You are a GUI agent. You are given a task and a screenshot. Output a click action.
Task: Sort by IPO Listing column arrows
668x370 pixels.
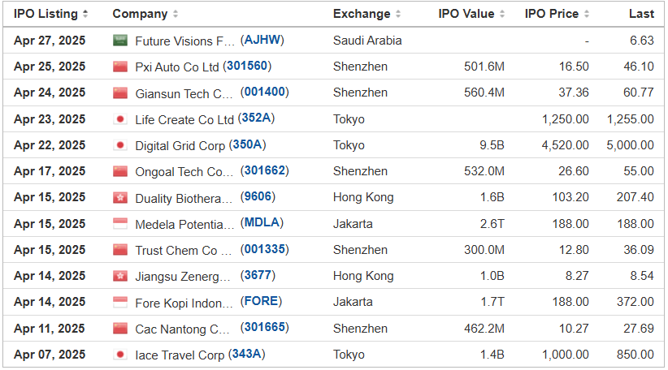tap(85, 14)
